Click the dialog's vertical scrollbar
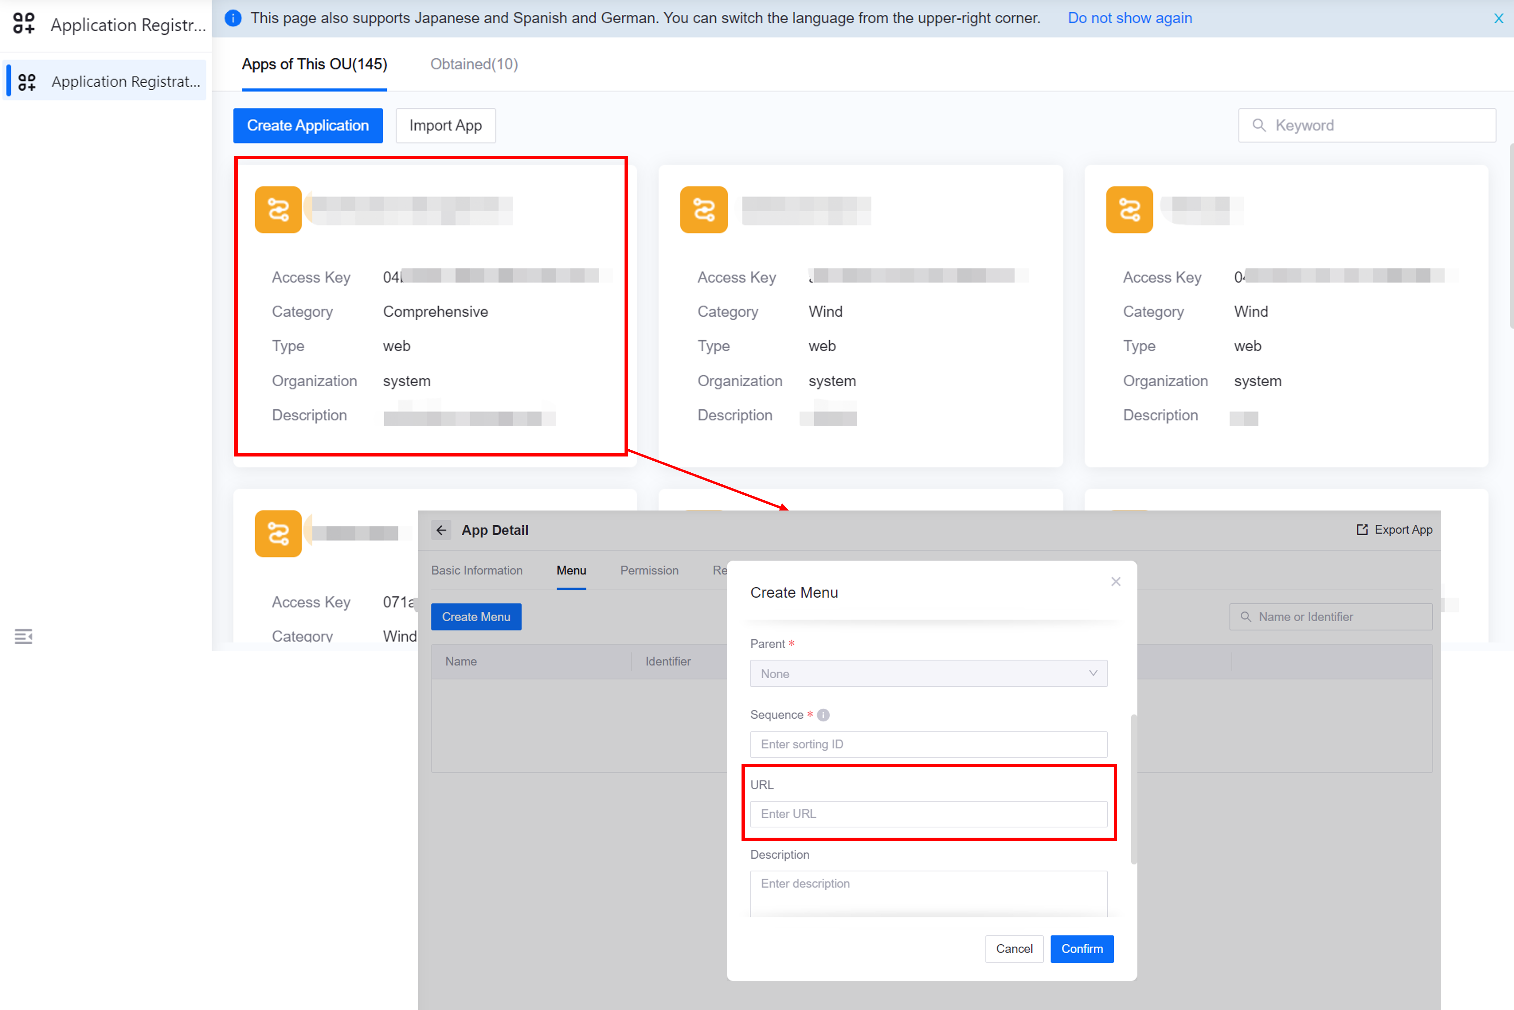1514x1010 pixels. tap(1133, 789)
